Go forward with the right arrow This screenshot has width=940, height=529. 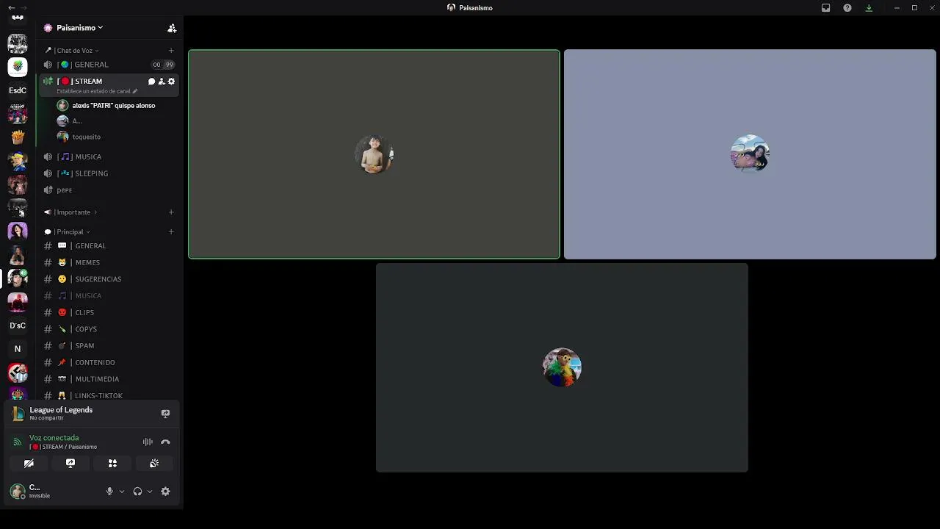tap(23, 8)
